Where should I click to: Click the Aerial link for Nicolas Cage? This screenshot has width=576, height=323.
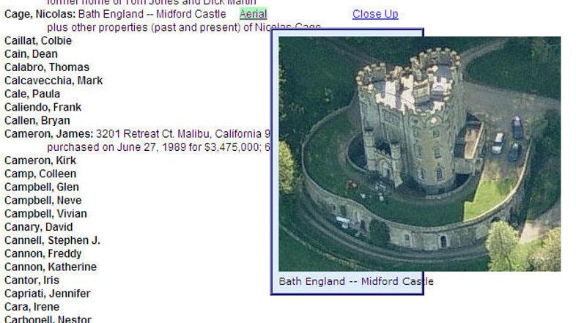click(x=253, y=14)
